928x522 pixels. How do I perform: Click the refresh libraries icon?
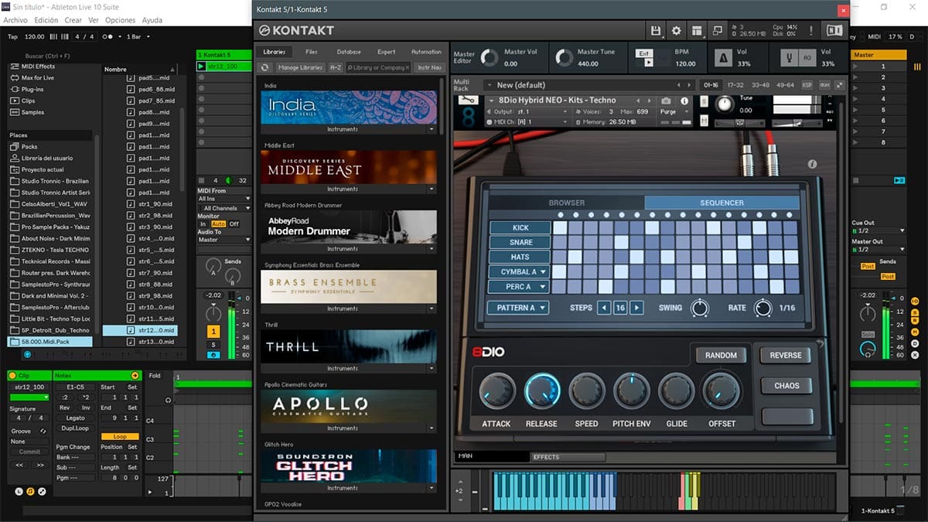(265, 67)
